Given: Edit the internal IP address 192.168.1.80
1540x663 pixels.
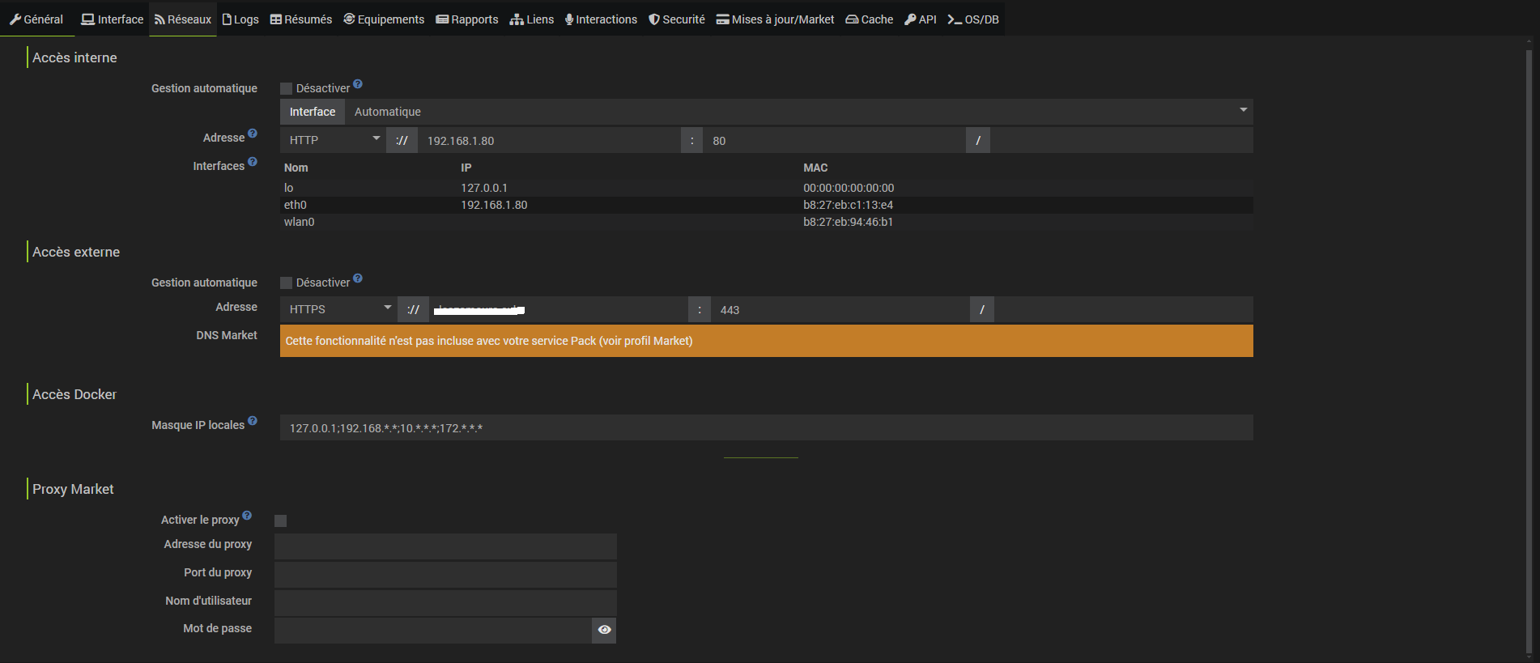Looking at the screenshot, I should pyautogui.click(x=549, y=140).
